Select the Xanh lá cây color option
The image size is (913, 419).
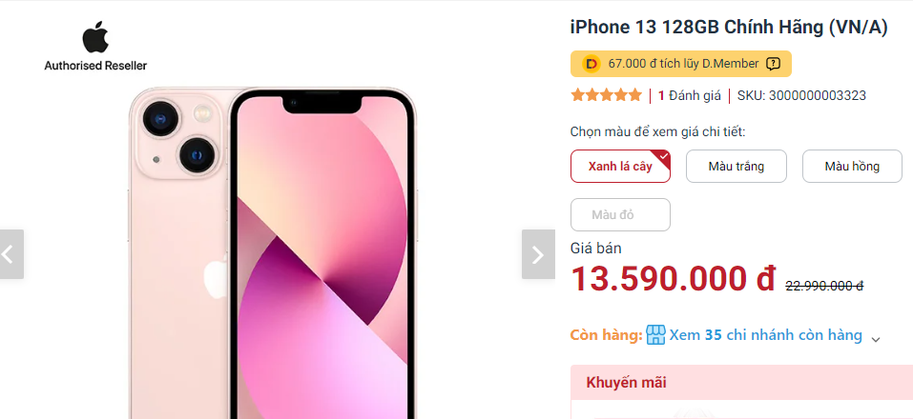(x=620, y=167)
